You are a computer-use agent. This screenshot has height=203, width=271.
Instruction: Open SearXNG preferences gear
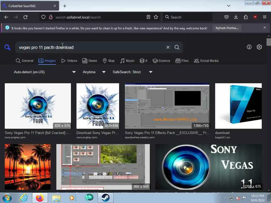(x=259, y=47)
